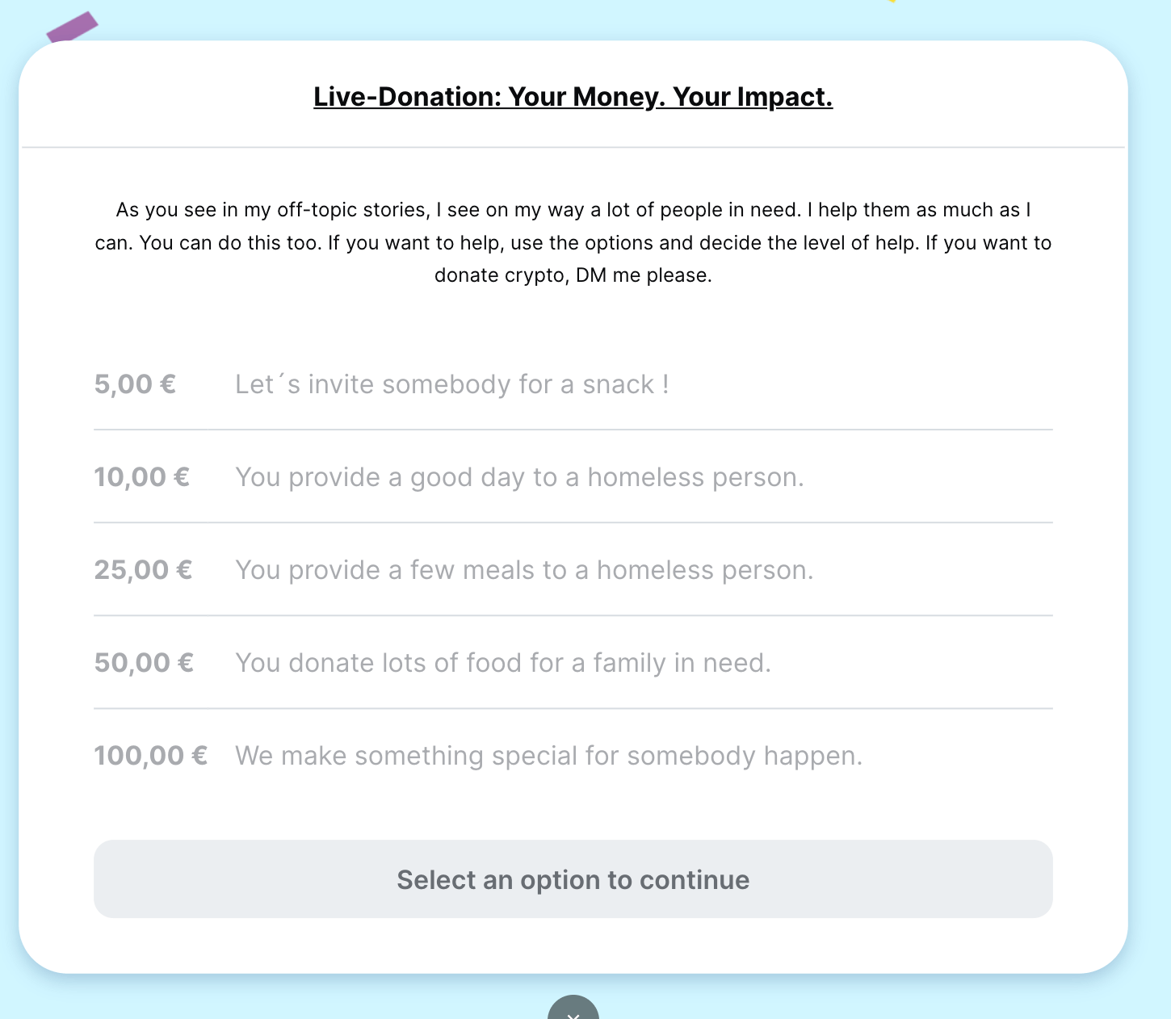The image size is (1171, 1019).
Task: Choose 'We make something special' option text
Action: pyautogui.click(x=549, y=756)
